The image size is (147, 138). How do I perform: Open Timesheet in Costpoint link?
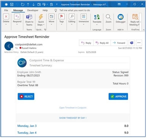click(73, 108)
